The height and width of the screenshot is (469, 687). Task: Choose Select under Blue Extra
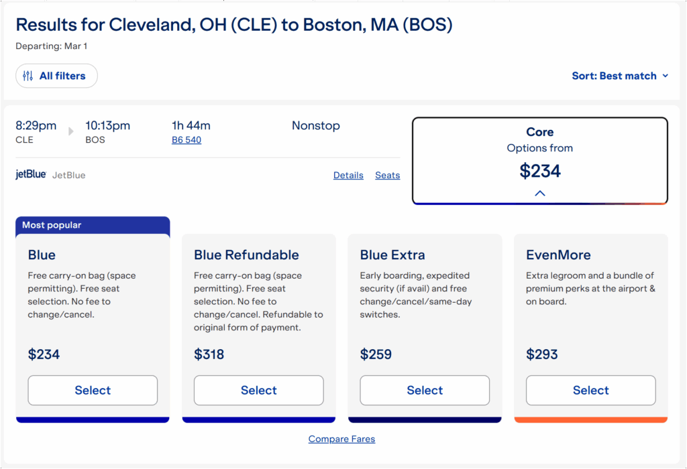tap(425, 391)
